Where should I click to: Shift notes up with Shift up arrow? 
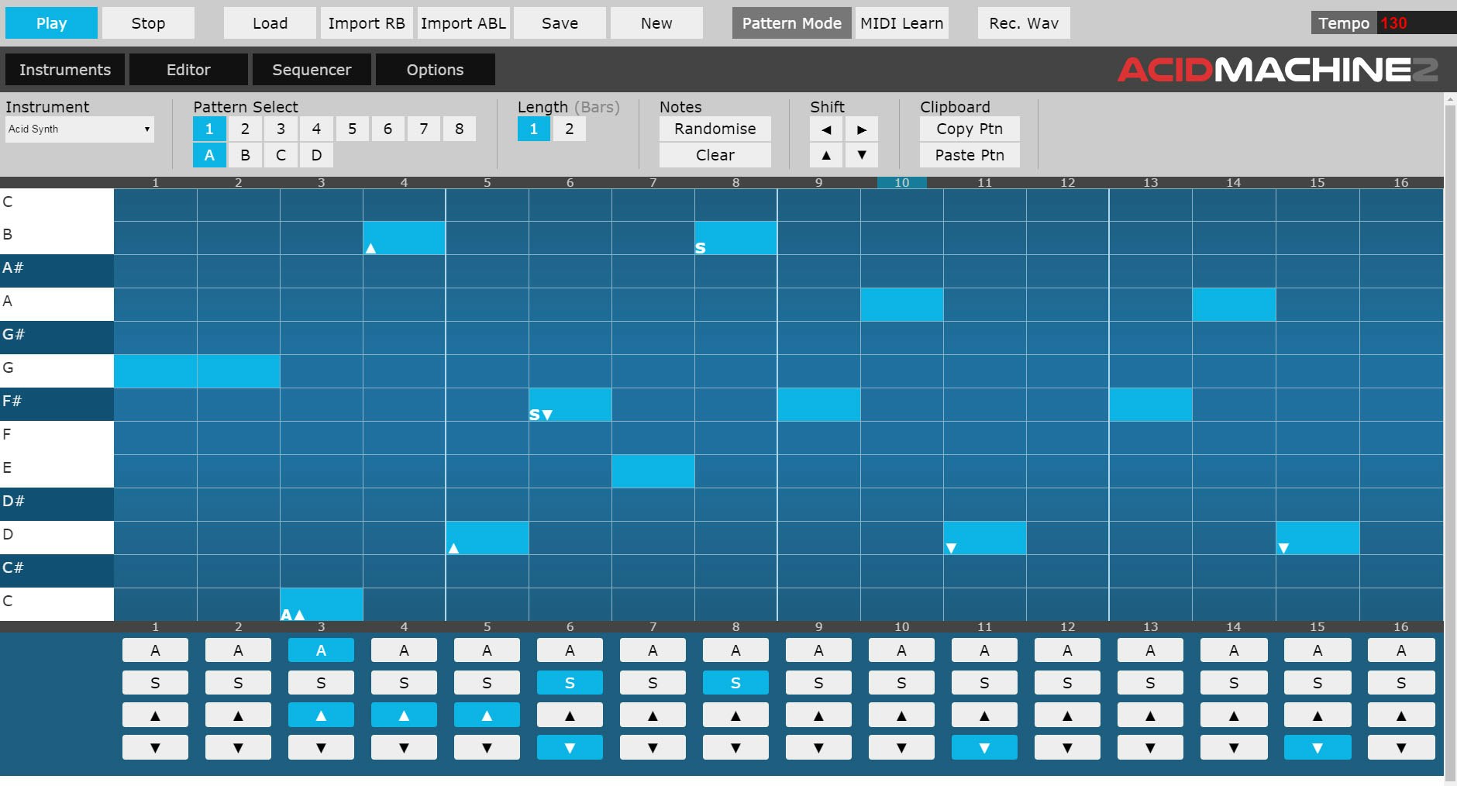(x=826, y=155)
